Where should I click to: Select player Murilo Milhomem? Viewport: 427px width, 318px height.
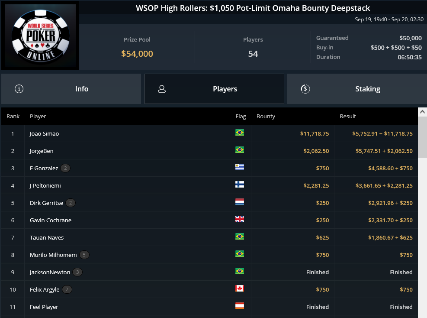[x=53, y=255]
